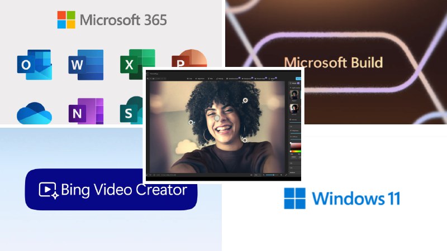This screenshot has height=251, width=447.
Task: Select the lower preset thumbnail in side panel
Action: 294,109
